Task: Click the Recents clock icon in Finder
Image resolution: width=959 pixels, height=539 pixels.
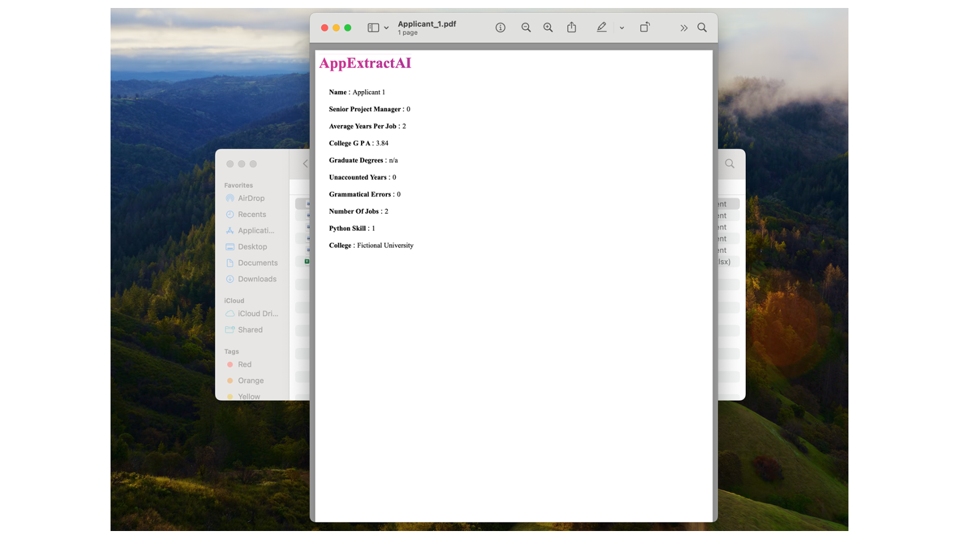Action: (x=230, y=214)
